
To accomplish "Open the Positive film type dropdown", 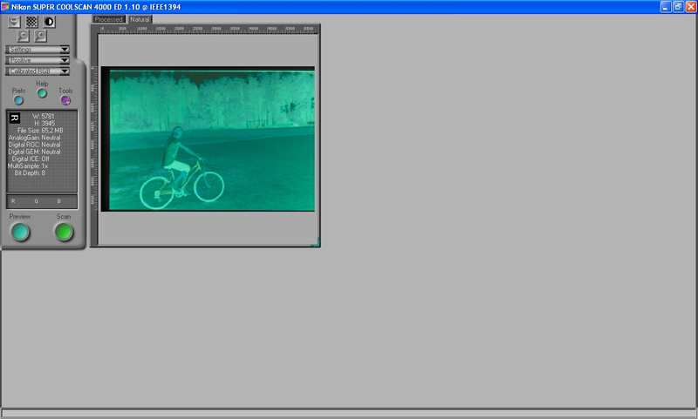I will [38, 60].
